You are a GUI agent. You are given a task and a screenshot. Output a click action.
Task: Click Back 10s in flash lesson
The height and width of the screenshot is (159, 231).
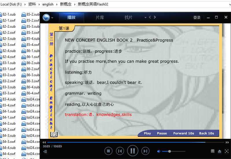click(x=206, y=133)
